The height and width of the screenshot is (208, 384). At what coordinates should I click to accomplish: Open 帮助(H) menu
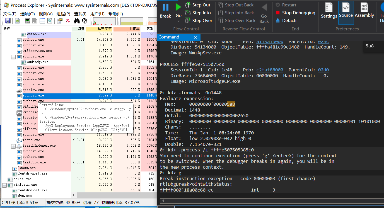pyautogui.click(x=115, y=14)
